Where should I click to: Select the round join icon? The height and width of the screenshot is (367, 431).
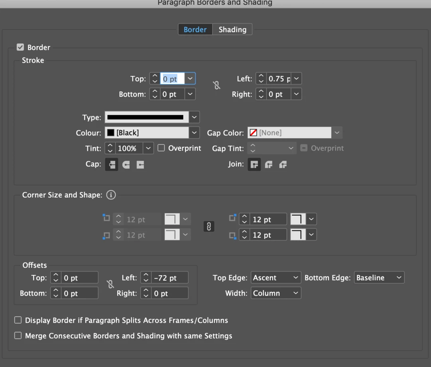point(269,165)
